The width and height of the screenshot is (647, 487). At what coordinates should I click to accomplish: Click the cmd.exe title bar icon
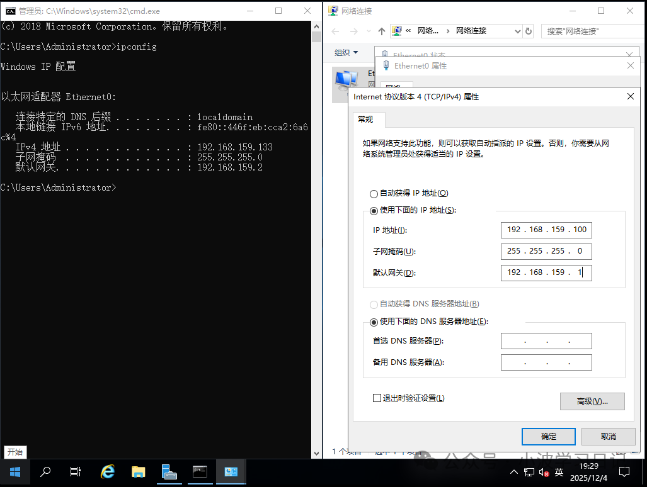(10, 11)
